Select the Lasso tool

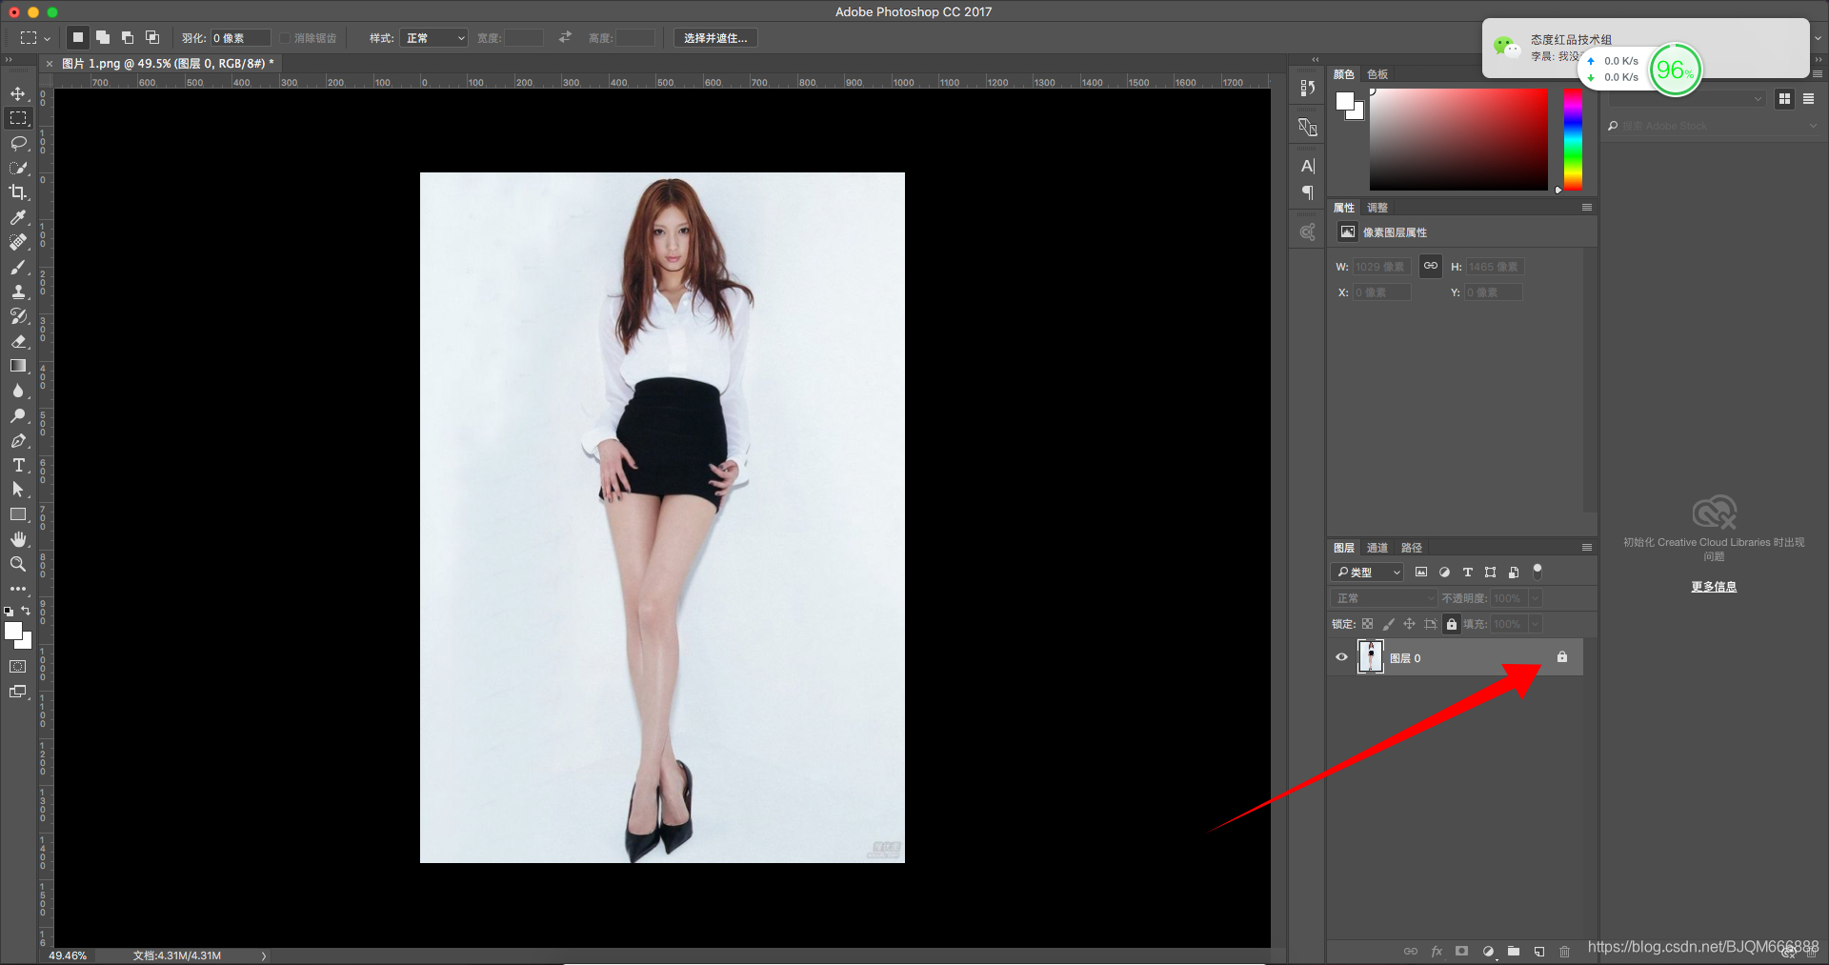point(18,143)
